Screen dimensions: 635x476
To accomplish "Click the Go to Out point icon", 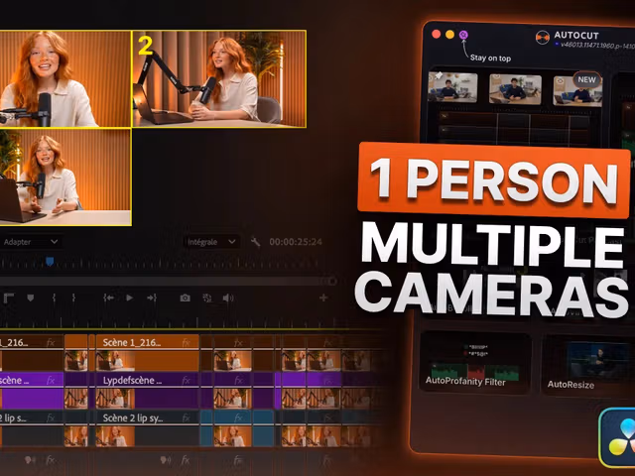I will point(152,297).
